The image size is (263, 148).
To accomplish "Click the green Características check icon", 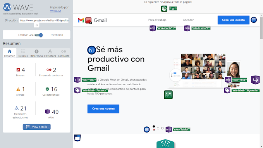I will click(x=47, y=89).
